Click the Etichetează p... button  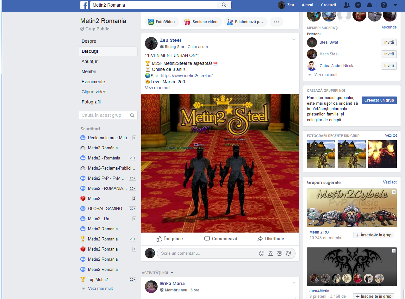246,22
